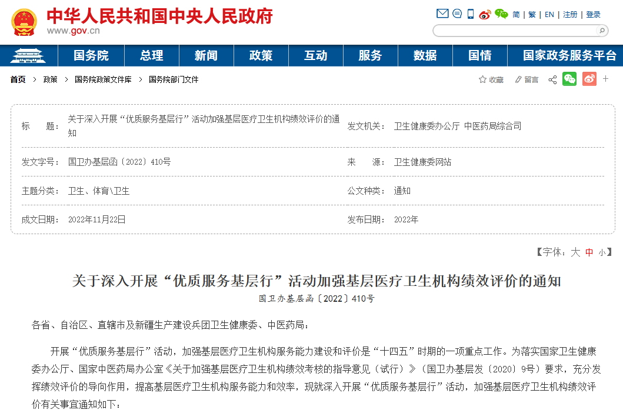Go to 首页 breadcrumb

point(18,79)
